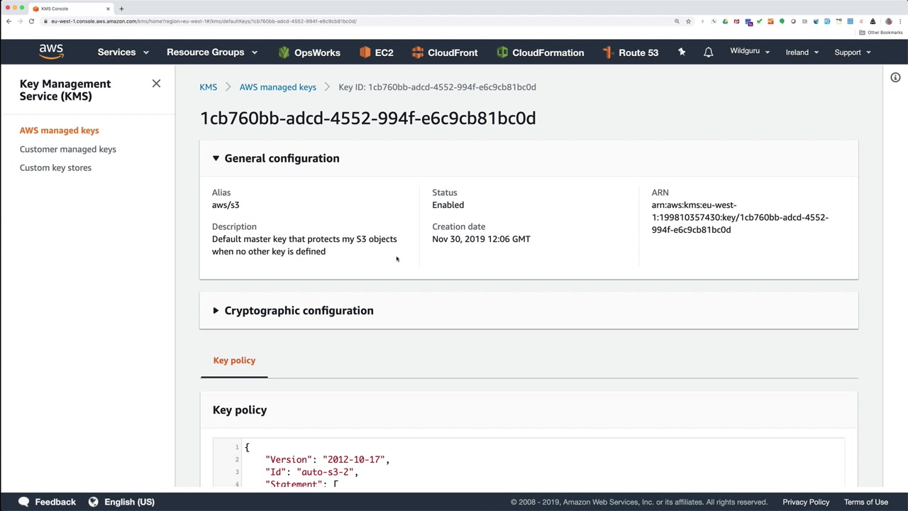Open the Route 53 shortcut icon

[x=608, y=53]
